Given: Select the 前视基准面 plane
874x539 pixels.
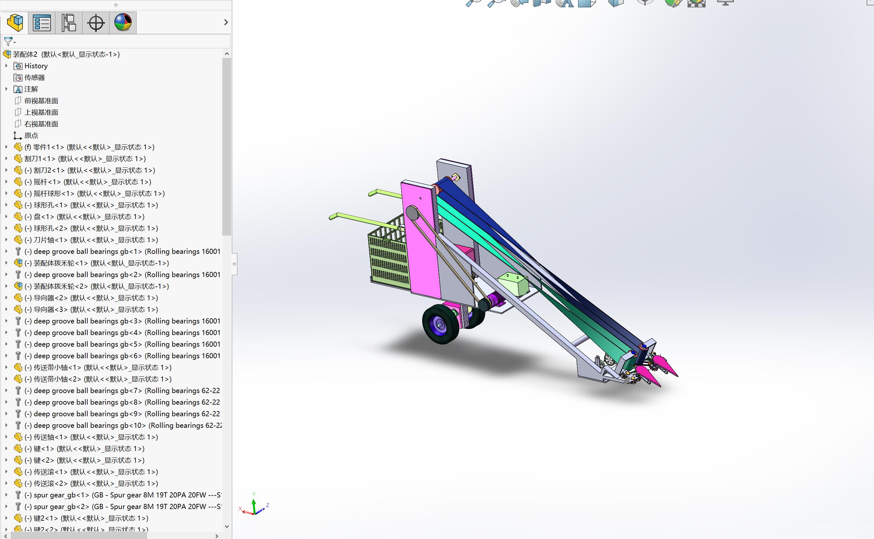Looking at the screenshot, I should click(x=42, y=100).
